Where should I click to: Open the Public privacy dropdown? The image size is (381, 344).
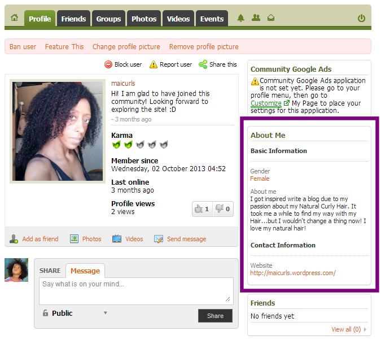[x=75, y=313]
